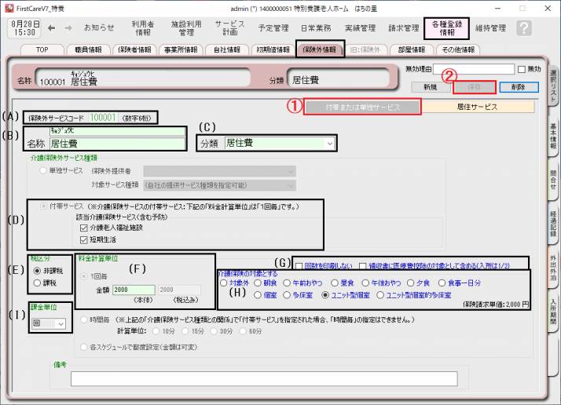Click the 削除 button
561x405 pixels.
[518, 86]
